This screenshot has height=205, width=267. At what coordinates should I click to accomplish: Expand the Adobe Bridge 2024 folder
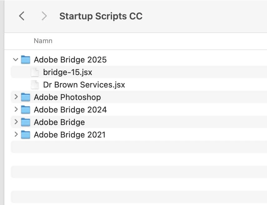[16, 110]
